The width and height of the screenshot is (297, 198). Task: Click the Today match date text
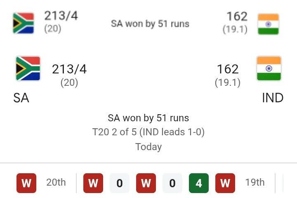pos(148,146)
